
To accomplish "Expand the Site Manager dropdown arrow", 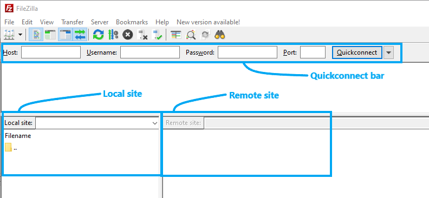I will 21,35.
